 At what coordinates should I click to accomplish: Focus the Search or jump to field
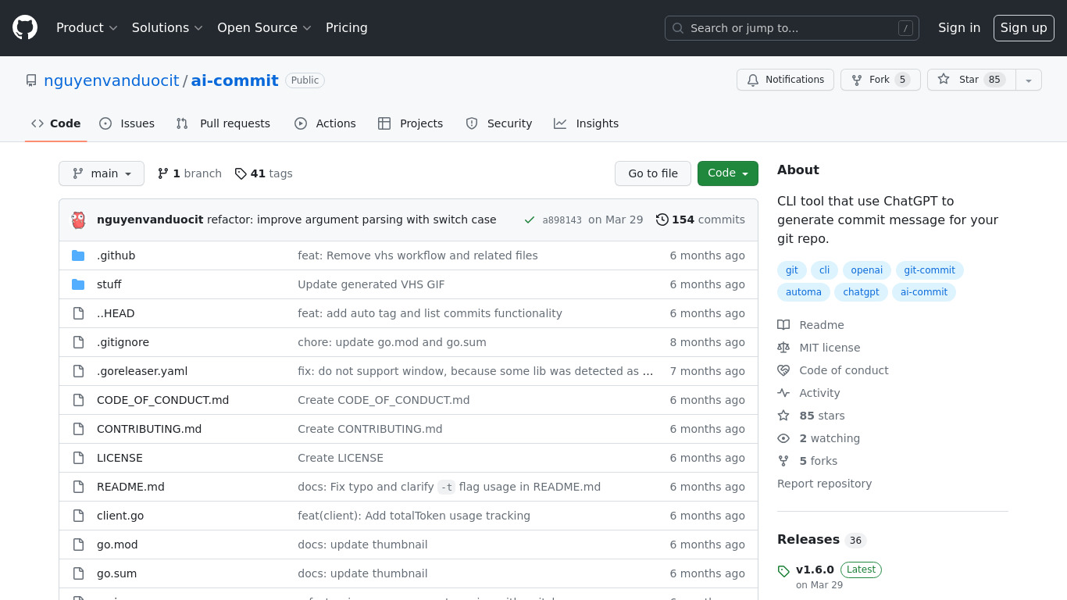792,28
